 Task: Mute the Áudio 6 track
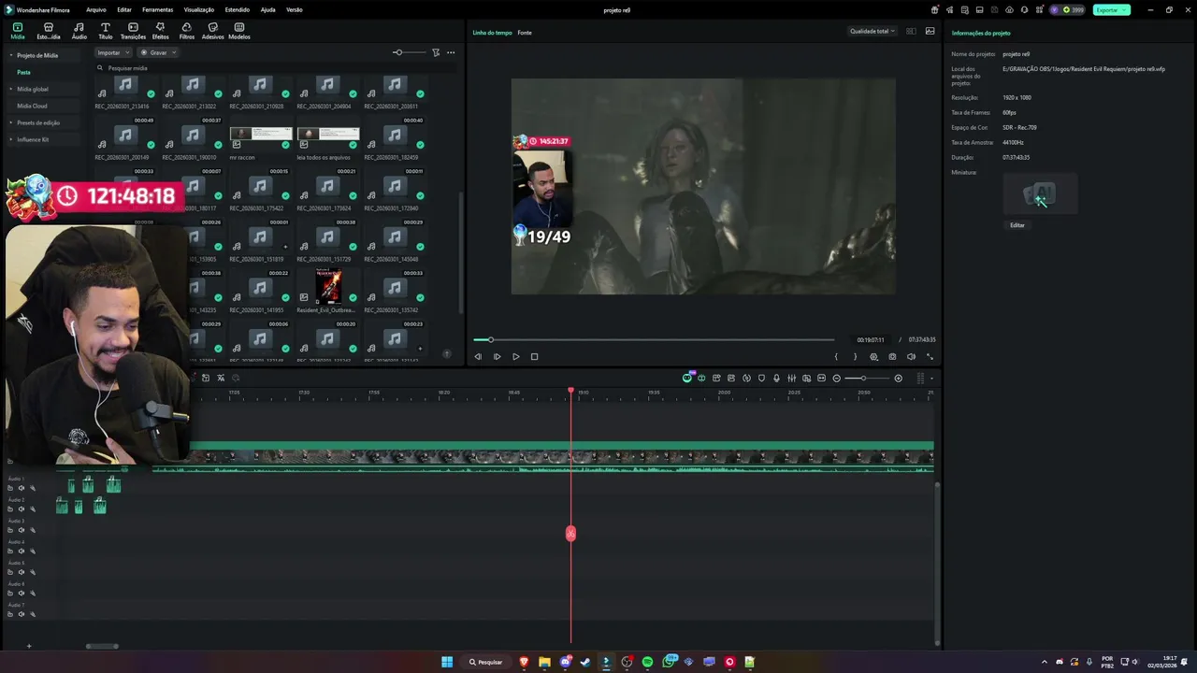point(22,593)
